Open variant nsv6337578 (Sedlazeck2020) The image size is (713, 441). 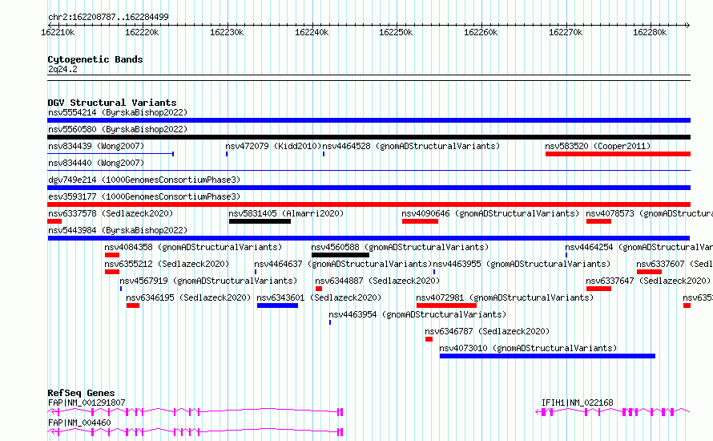pyautogui.click(x=111, y=213)
